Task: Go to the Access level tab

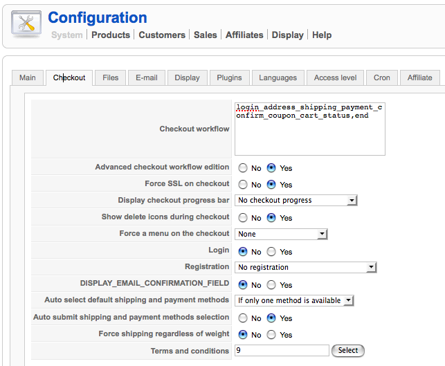Action: click(336, 77)
